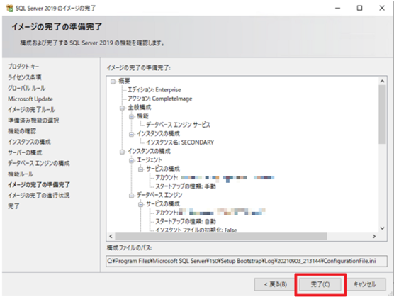Collapse the 概要 tree node

pyautogui.click(x=113, y=81)
